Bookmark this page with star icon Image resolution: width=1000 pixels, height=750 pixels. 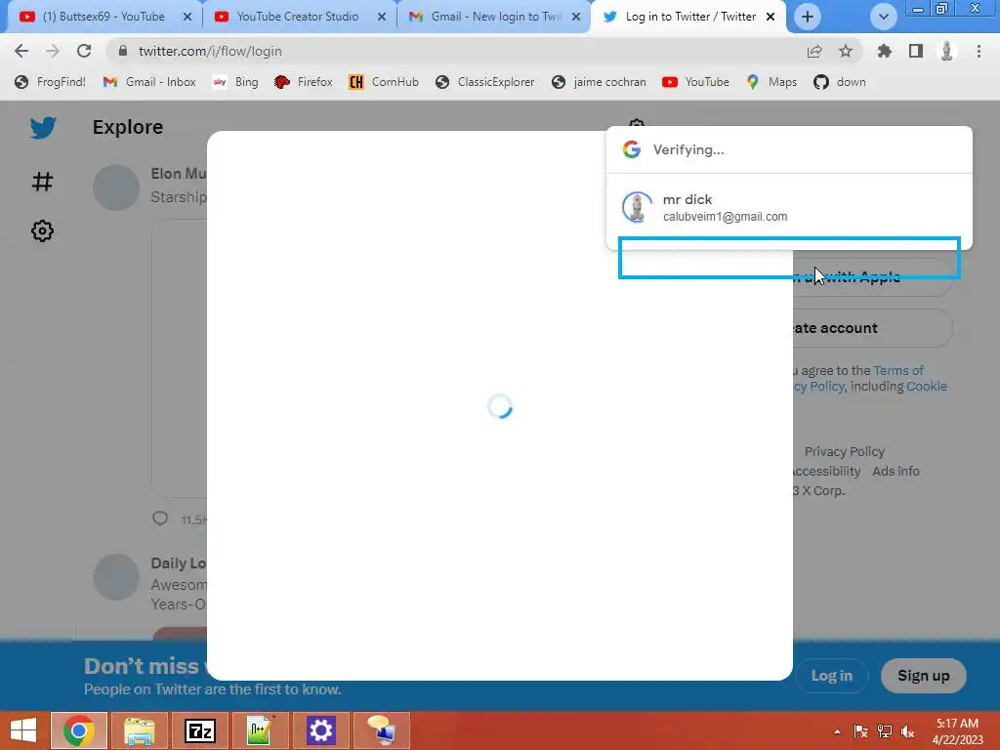[846, 51]
